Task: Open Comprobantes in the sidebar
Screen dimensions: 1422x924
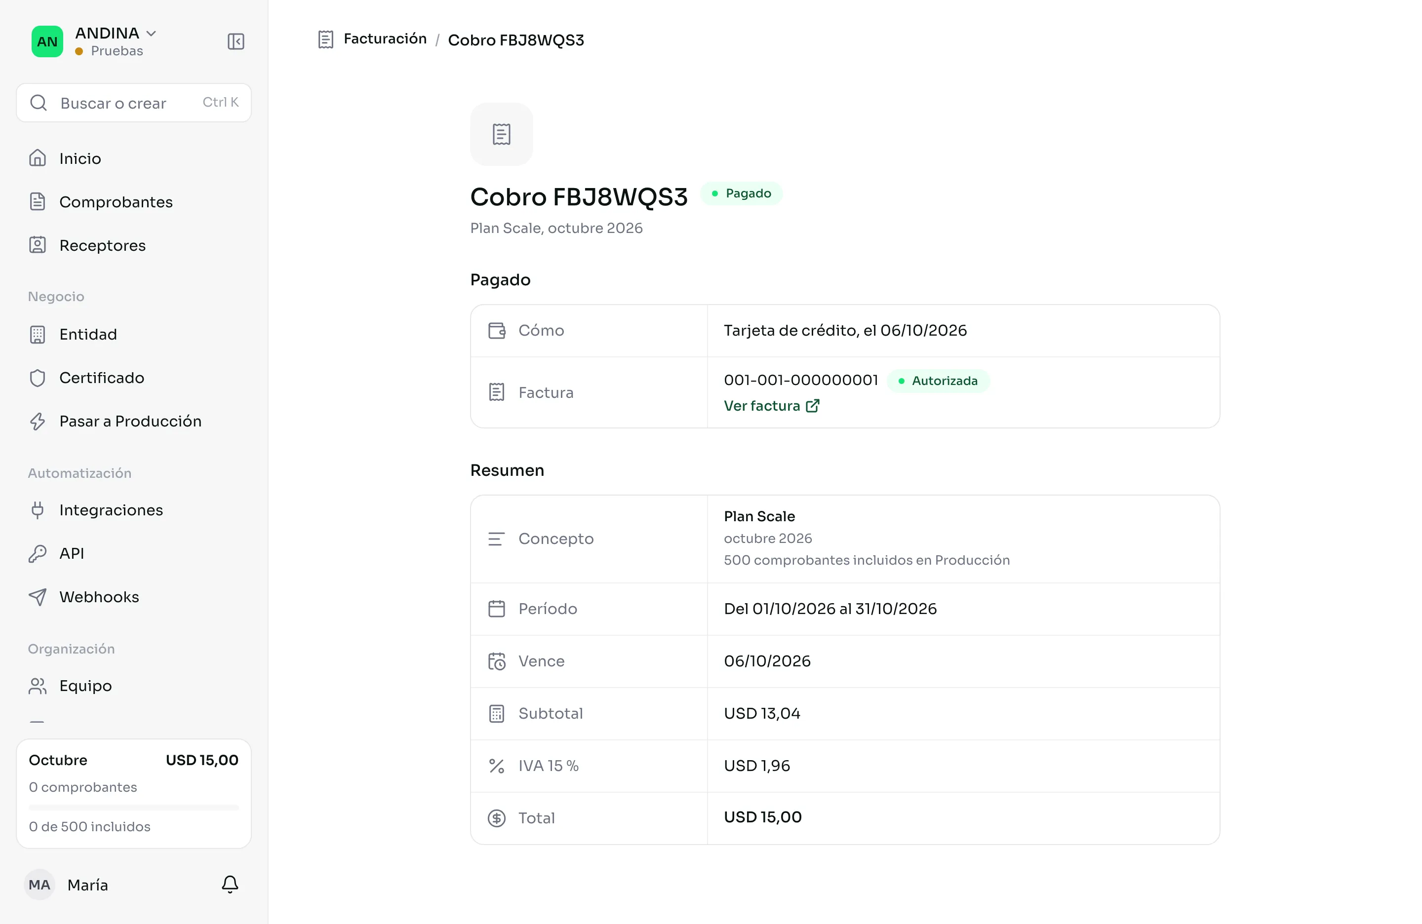Action: 134,202
